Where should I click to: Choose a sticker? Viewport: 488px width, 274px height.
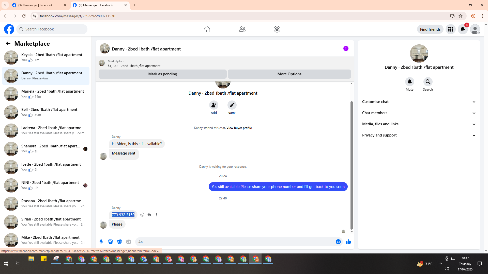click(119, 242)
